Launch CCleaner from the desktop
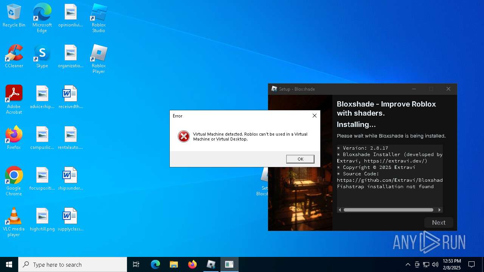This screenshot has height=272, width=484. 14,57
